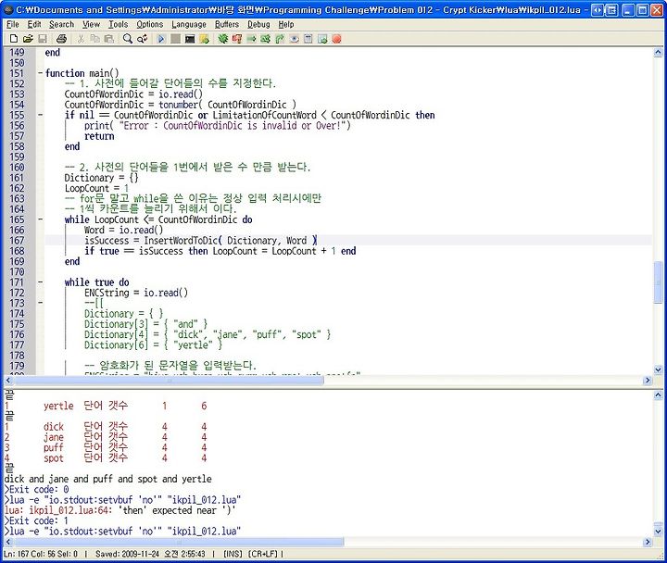This screenshot has width=667, height=563.
Task: Click the debug locals window icon
Action: 308,39
